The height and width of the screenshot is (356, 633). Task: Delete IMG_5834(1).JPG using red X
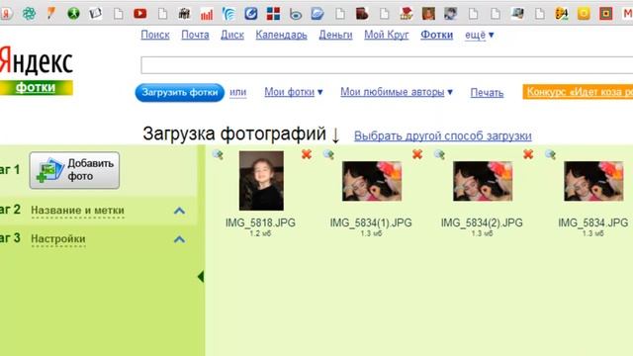(417, 154)
